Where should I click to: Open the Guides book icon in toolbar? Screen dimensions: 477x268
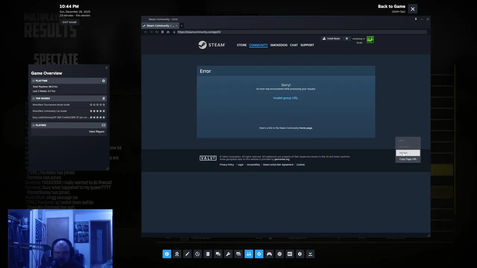(x=208, y=254)
